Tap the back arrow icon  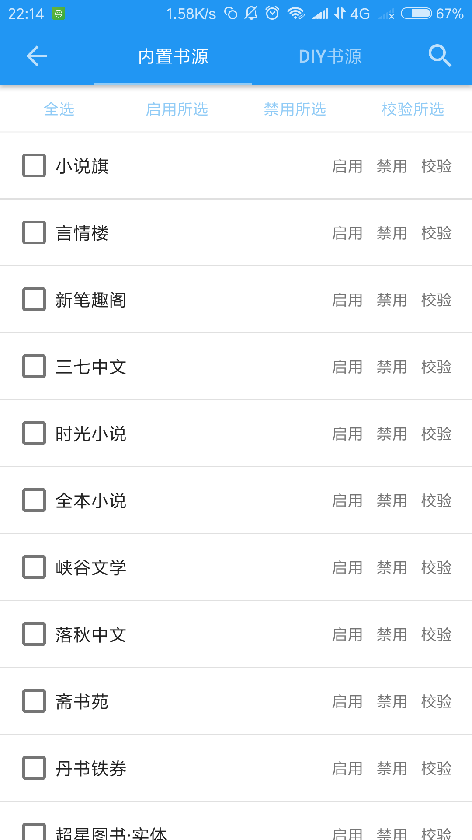[x=37, y=56]
